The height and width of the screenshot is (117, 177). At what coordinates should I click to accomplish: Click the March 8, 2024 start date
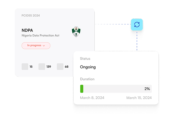92,98
